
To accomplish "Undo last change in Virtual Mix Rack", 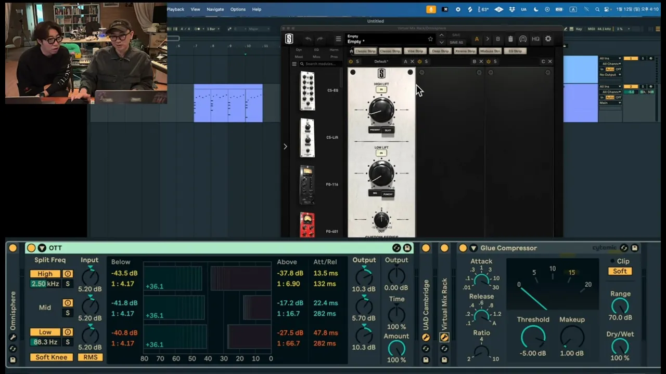I will pos(308,39).
